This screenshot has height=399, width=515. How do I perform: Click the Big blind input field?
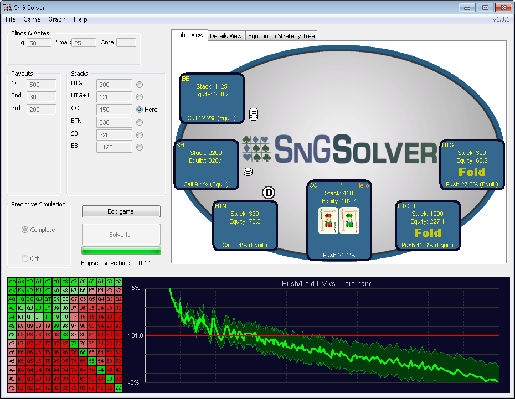pos(40,43)
